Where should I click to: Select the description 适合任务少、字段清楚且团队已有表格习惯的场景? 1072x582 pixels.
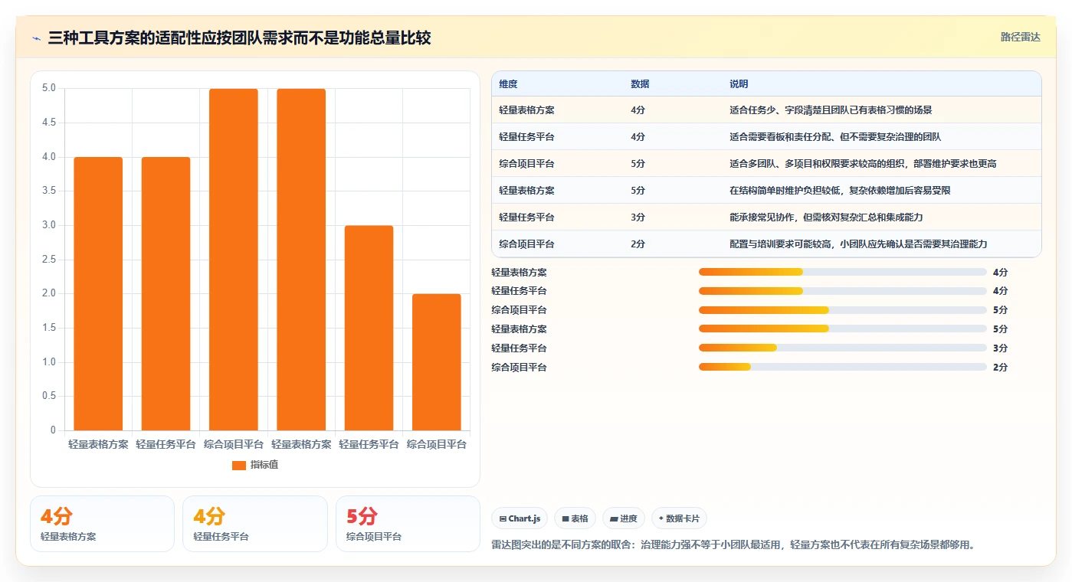click(831, 110)
